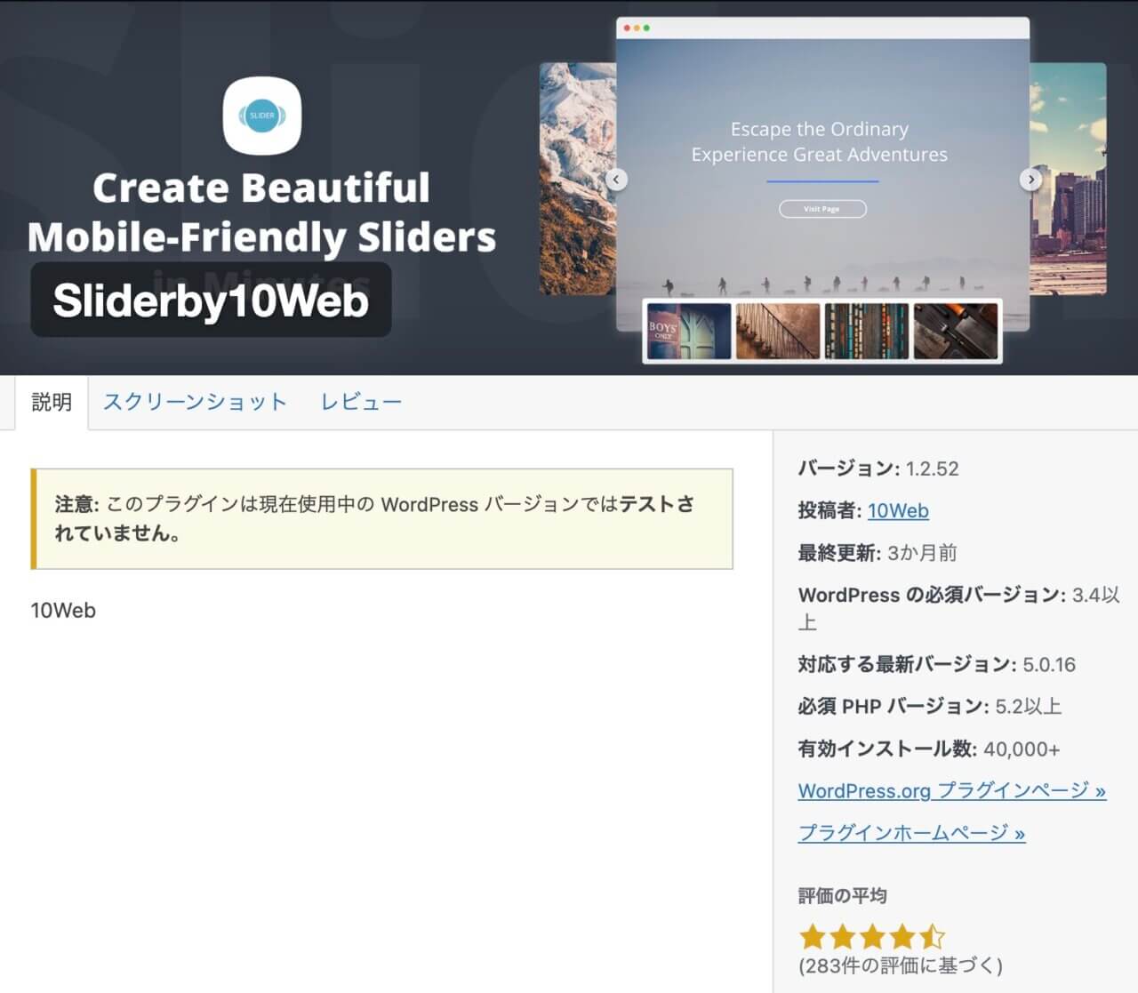This screenshot has height=993, width=1138.
Task: Click the Visit Page button in slider
Action: pos(822,209)
